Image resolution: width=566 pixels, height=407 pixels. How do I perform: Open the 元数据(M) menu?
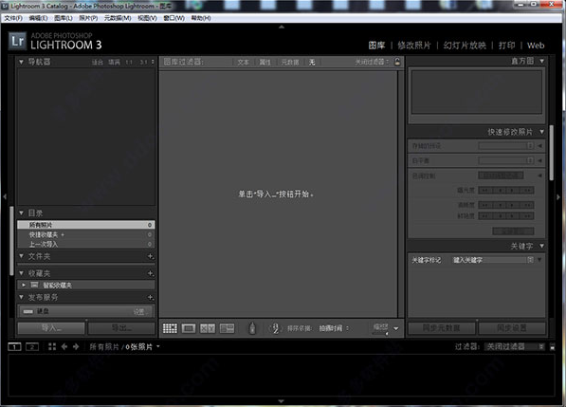click(x=118, y=18)
